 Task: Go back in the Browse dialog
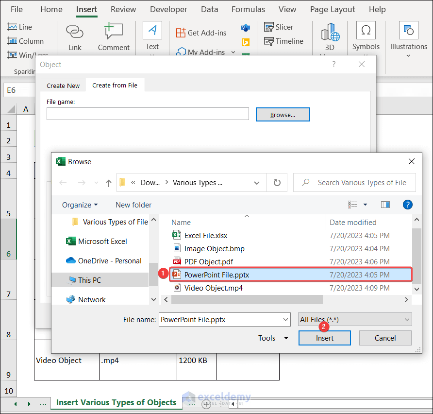pyautogui.click(x=63, y=183)
